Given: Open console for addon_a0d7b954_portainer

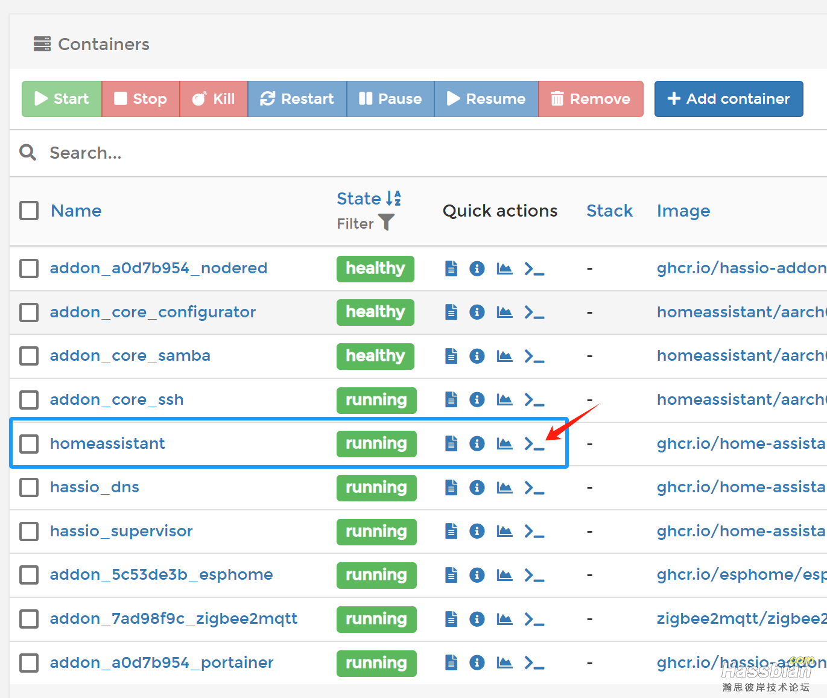Looking at the screenshot, I should 534,662.
